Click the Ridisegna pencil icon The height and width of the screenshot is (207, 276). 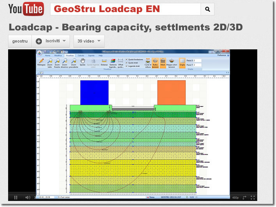(41, 61)
